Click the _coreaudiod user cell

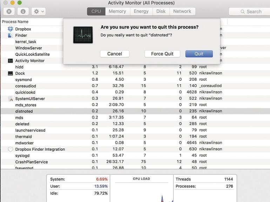coord(210,86)
